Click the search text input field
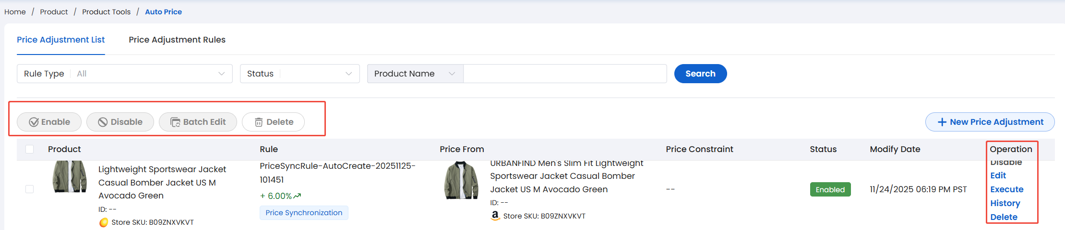The image size is (1065, 230). [x=565, y=74]
